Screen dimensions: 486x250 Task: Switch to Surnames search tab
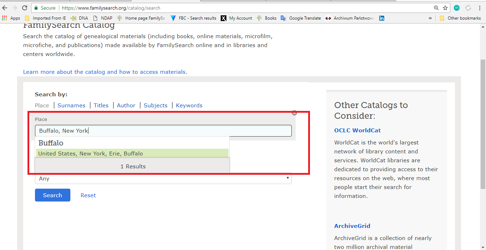(x=71, y=106)
